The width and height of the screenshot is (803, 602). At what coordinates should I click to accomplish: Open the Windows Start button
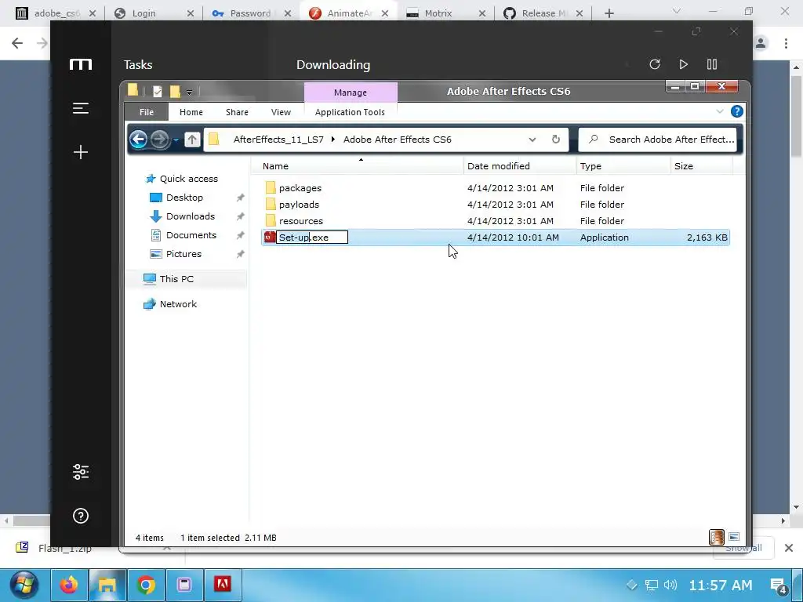(24, 585)
